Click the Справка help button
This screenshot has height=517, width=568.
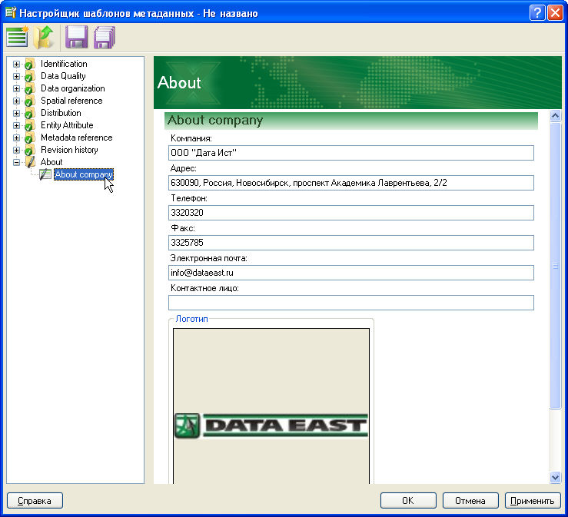(x=35, y=501)
